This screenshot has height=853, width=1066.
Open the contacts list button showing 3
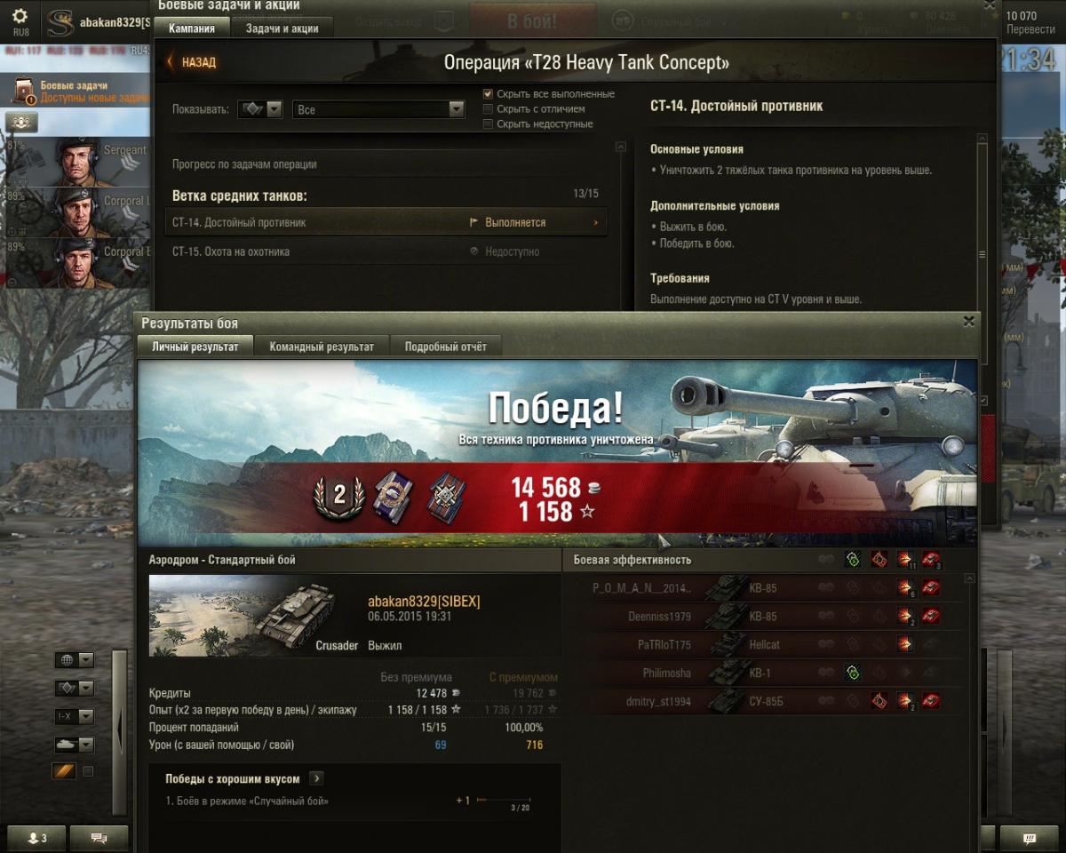tap(37, 837)
